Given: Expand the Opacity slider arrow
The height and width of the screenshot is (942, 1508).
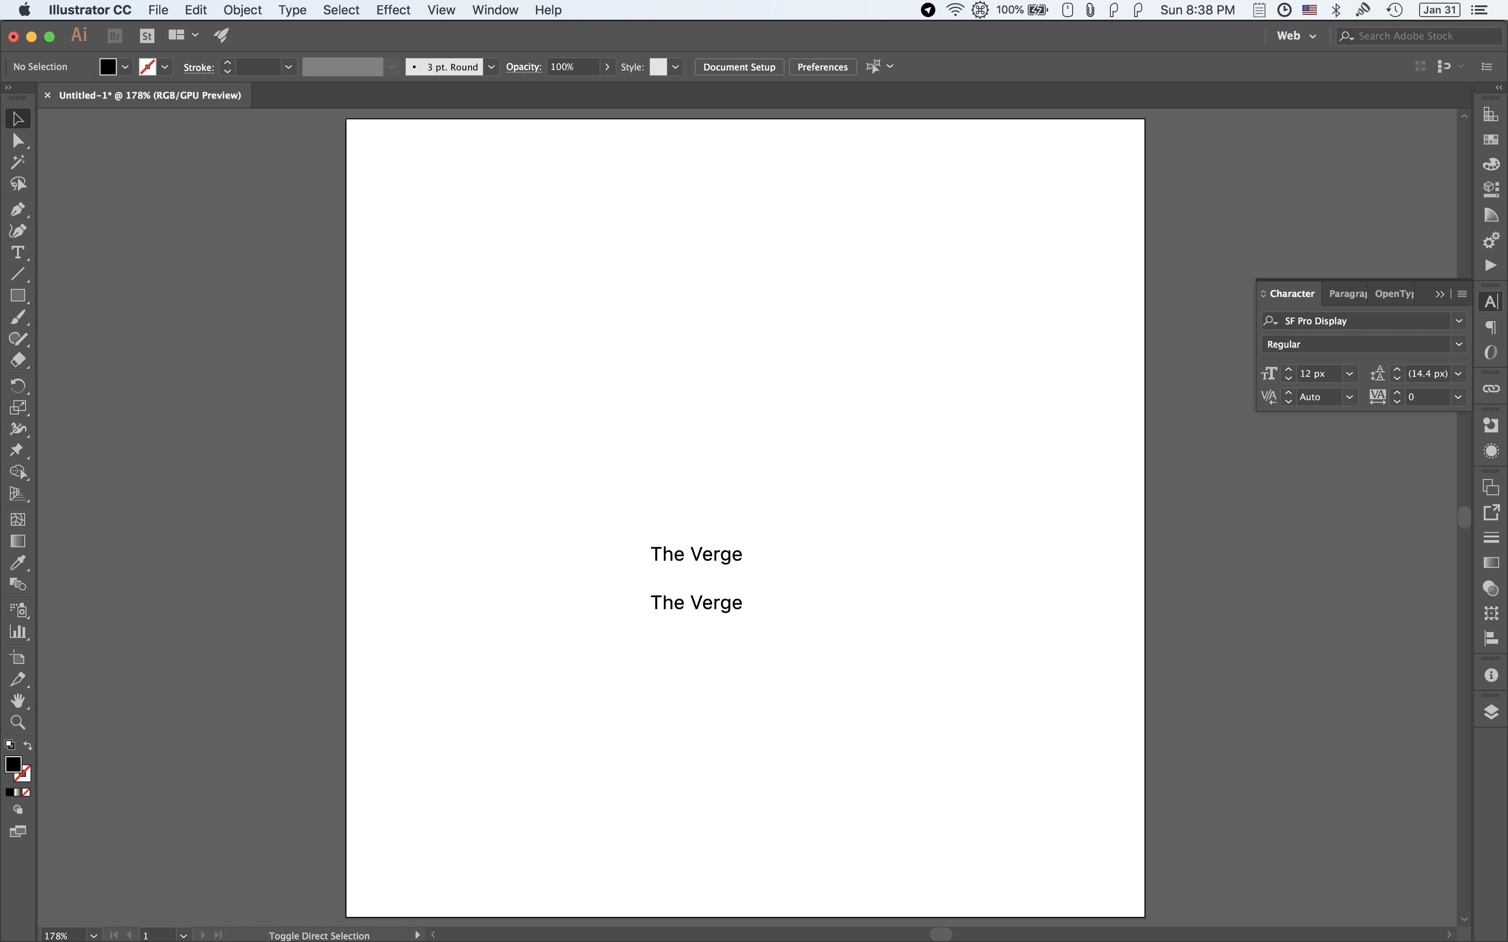Looking at the screenshot, I should pos(607,67).
